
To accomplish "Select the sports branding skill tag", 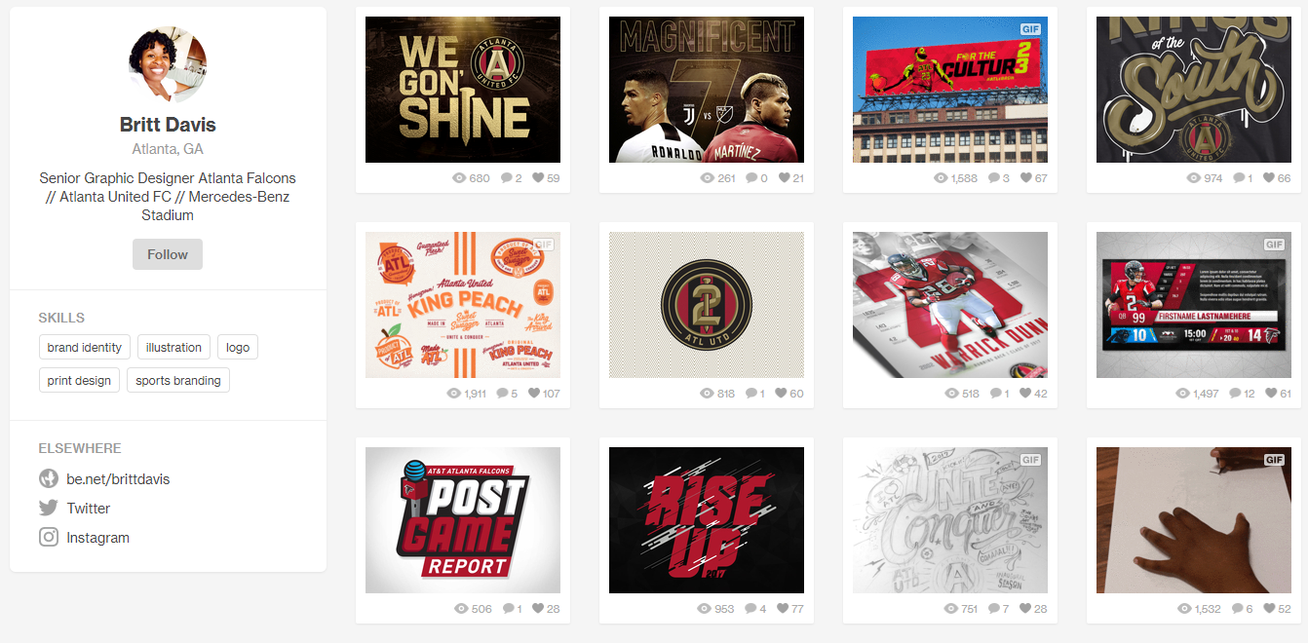I will pos(178,381).
